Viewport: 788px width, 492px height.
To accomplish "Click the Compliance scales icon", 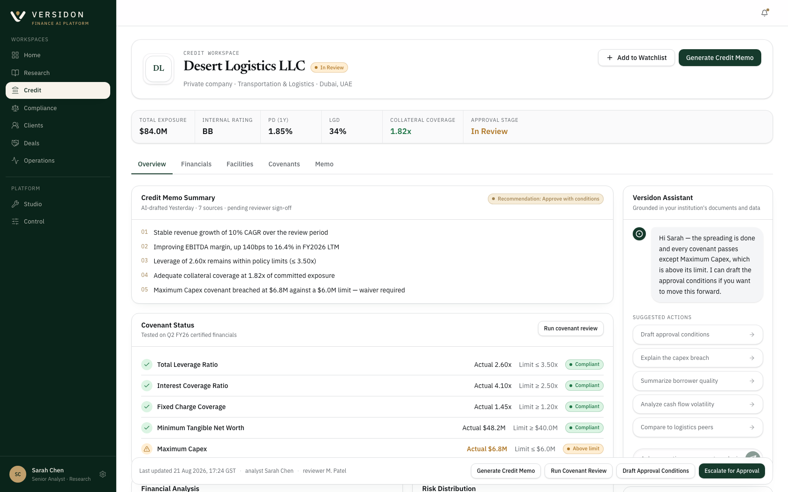I will [x=15, y=108].
